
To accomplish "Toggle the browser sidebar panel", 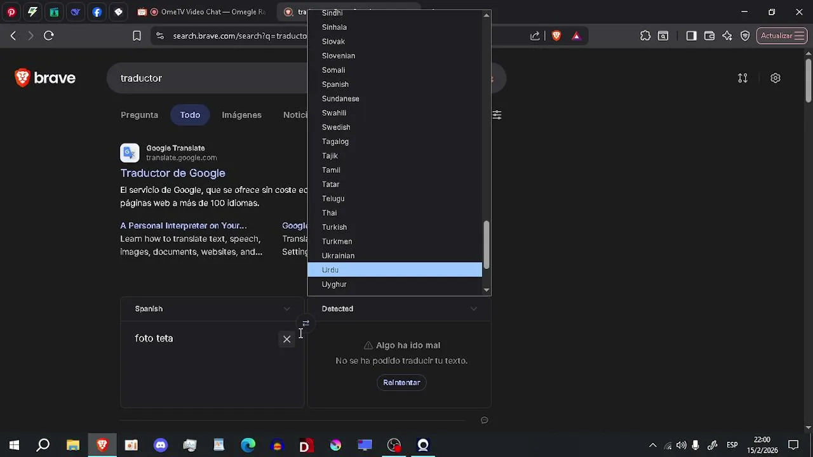I will point(692,36).
